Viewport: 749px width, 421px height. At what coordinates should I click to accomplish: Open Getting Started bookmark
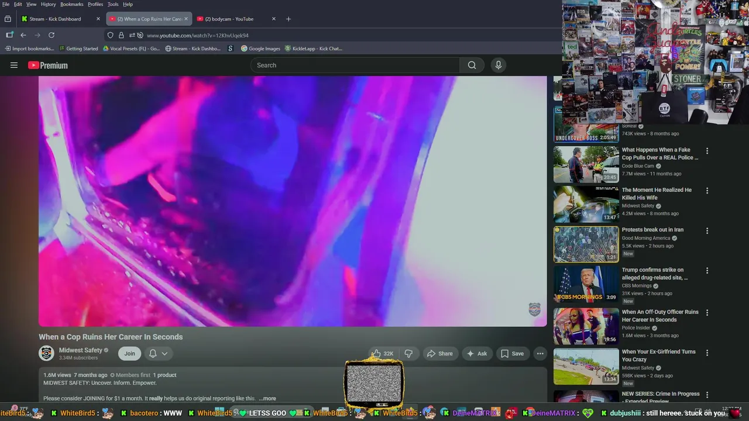click(x=78, y=49)
